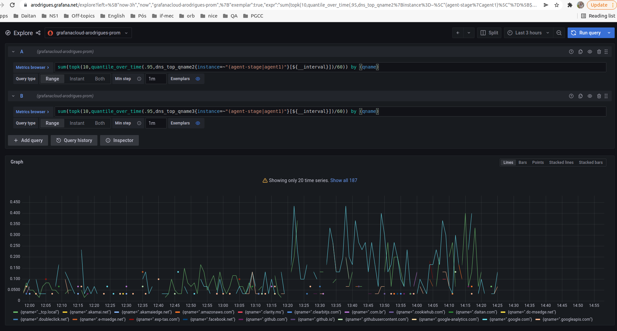
Task: Zoom out the time range with magnifier icon
Action: click(559, 33)
